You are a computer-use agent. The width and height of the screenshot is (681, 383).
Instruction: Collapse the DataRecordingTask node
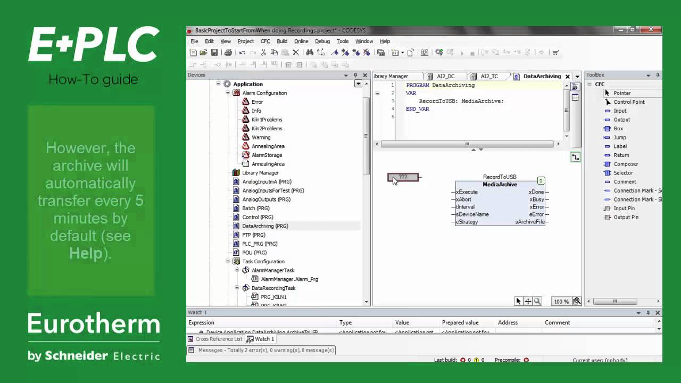click(237, 288)
